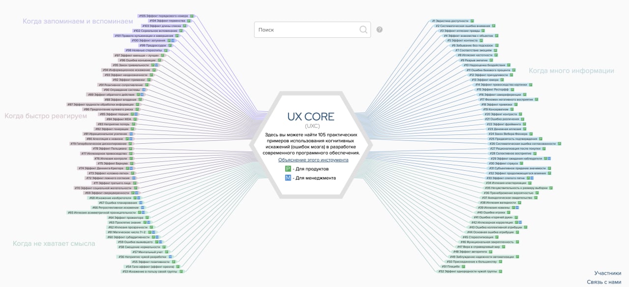Image resolution: width=629 pixels, height=287 pixels.
Task: Click the blue M badge on #90 Оправдание системы
Action: [144, 90]
